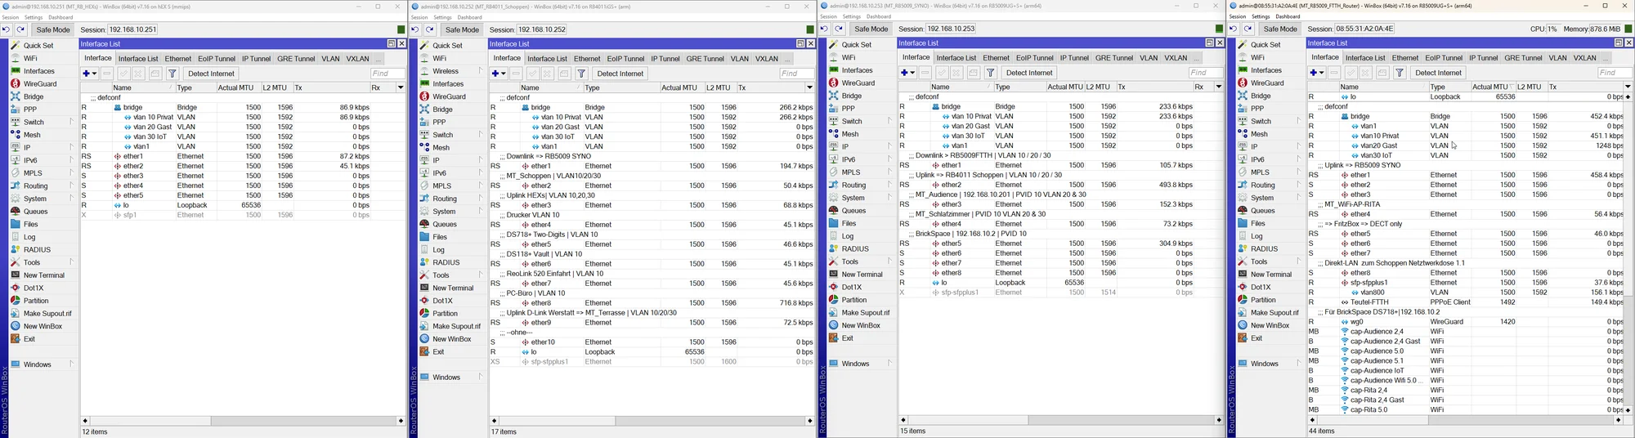Open RADIUS in the HEXs 10.251 window
Image resolution: width=1635 pixels, height=438 pixels.
click(37, 250)
